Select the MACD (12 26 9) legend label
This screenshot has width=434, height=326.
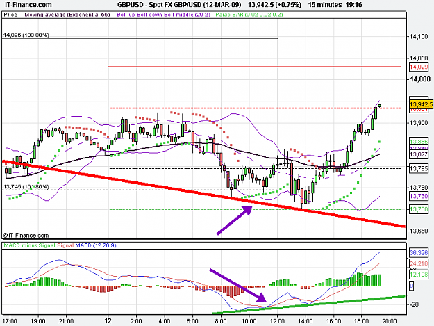[96, 245]
